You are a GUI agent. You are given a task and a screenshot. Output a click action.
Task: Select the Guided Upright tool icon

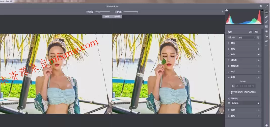pos(253,86)
